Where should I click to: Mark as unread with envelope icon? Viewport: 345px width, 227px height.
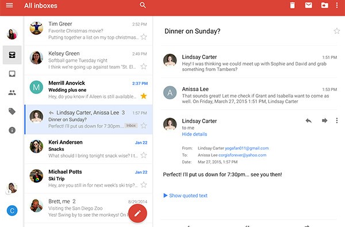click(x=308, y=5)
